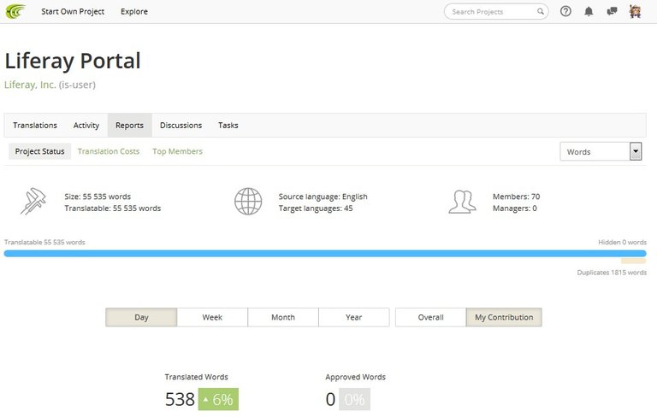This screenshot has width=657, height=417.
Task: Click the 'Hidden 0 words' label
Action: coord(622,242)
